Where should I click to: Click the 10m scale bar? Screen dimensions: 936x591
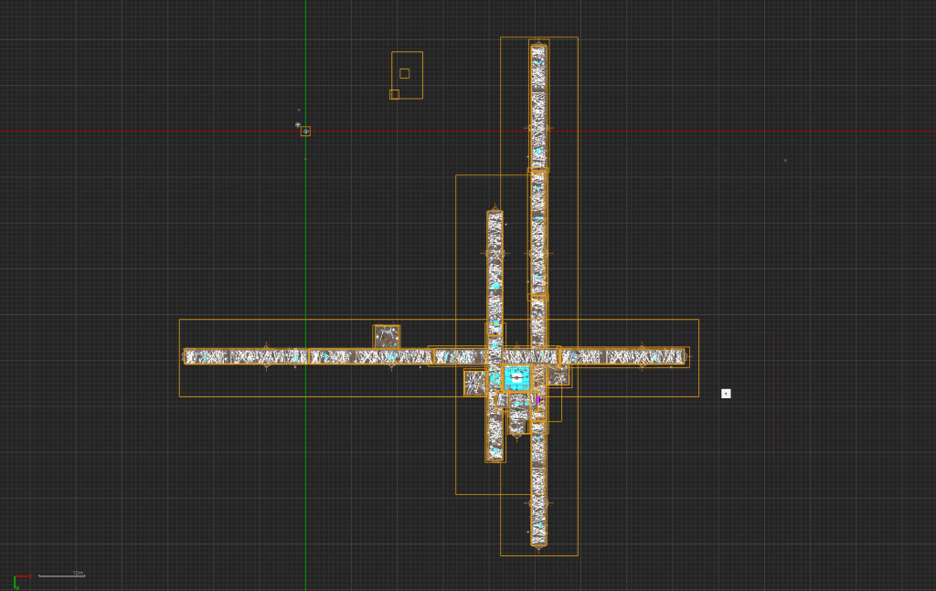[x=62, y=575]
